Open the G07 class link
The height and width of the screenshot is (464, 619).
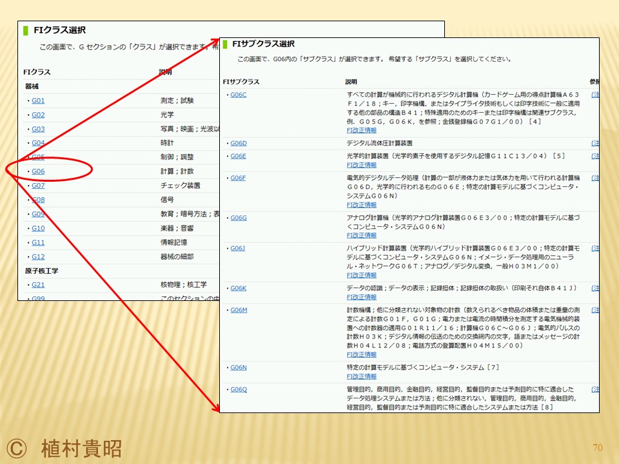pos(38,186)
